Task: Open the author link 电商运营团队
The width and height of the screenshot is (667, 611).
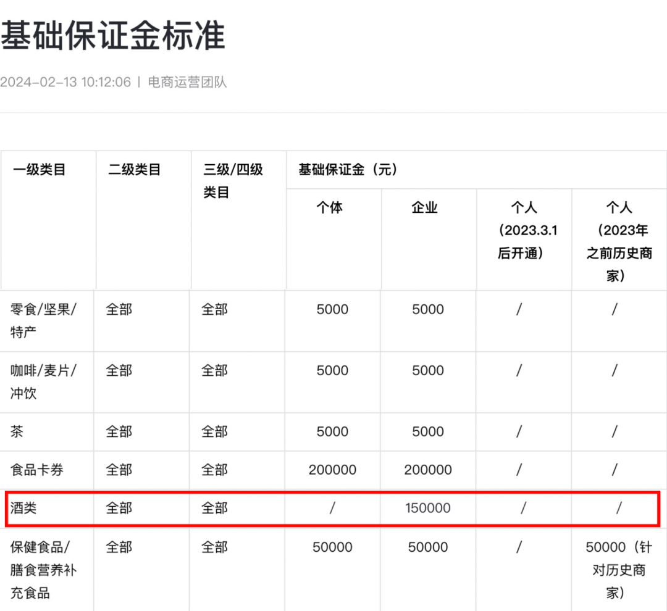Action: pyautogui.click(x=188, y=82)
